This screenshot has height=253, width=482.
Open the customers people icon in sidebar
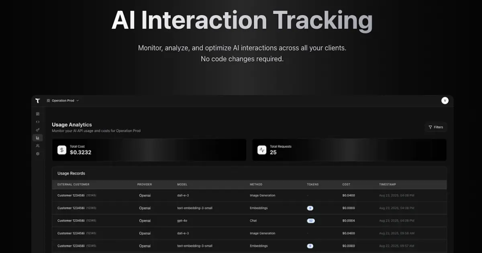(38, 146)
